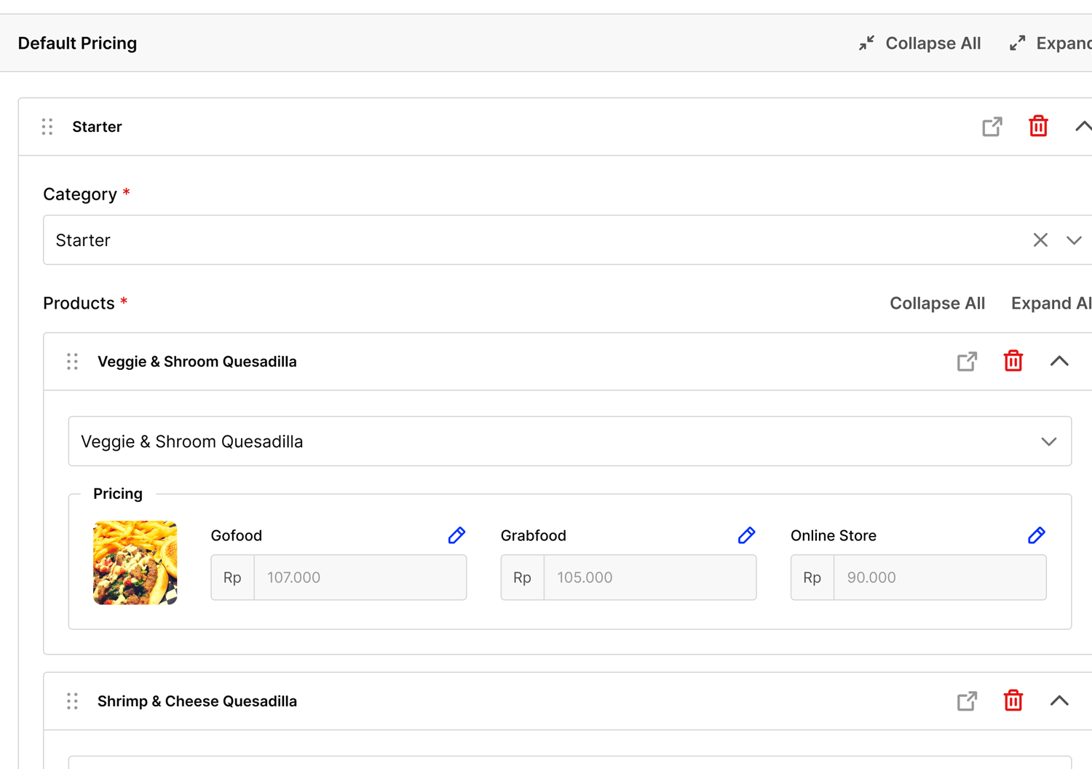The width and height of the screenshot is (1092, 769).
Task: Delete Veggie & Shroom Quesadilla product
Action: click(1013, 361)
